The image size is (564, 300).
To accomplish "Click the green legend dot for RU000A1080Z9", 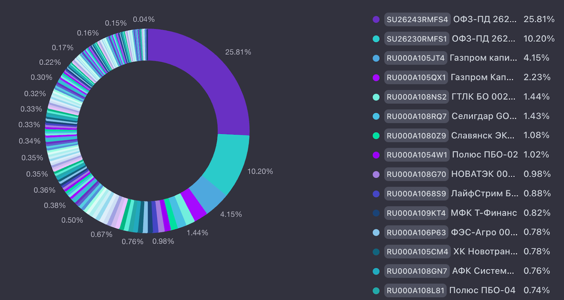I will coord(376,135).
